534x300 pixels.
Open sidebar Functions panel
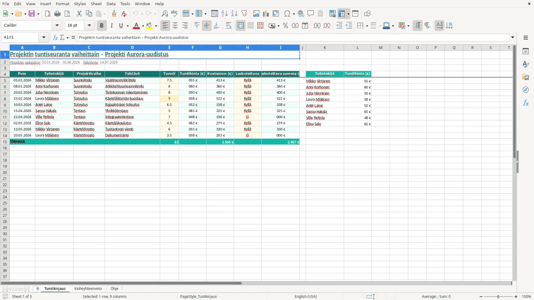point(526,103)
